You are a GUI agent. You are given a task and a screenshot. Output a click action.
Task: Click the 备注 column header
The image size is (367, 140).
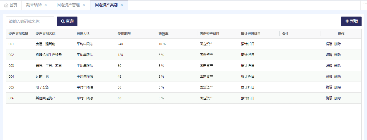pos(286,34)
